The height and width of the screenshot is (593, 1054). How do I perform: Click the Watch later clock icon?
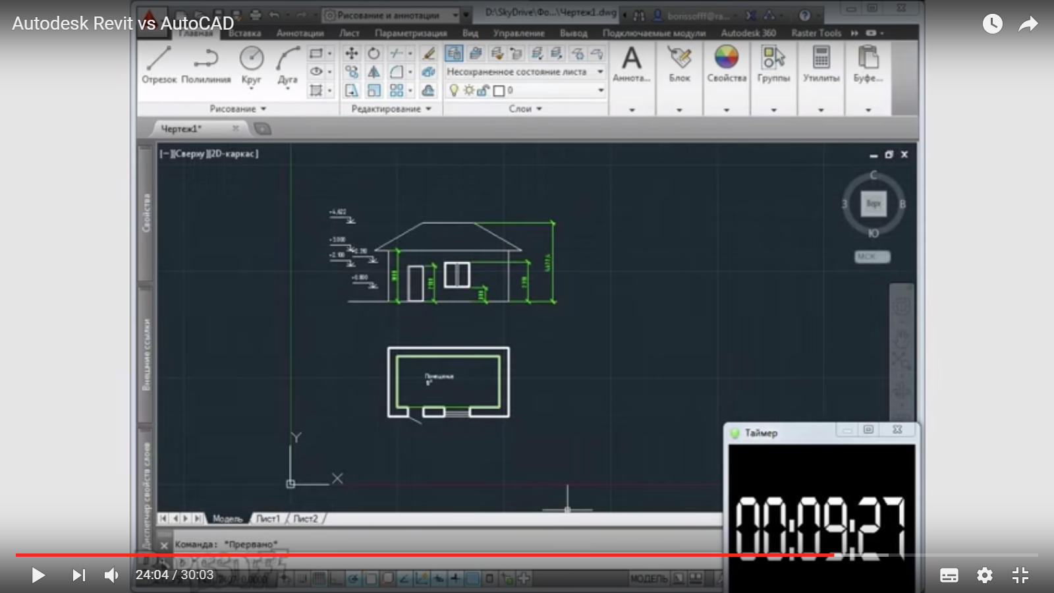(993, 24)
